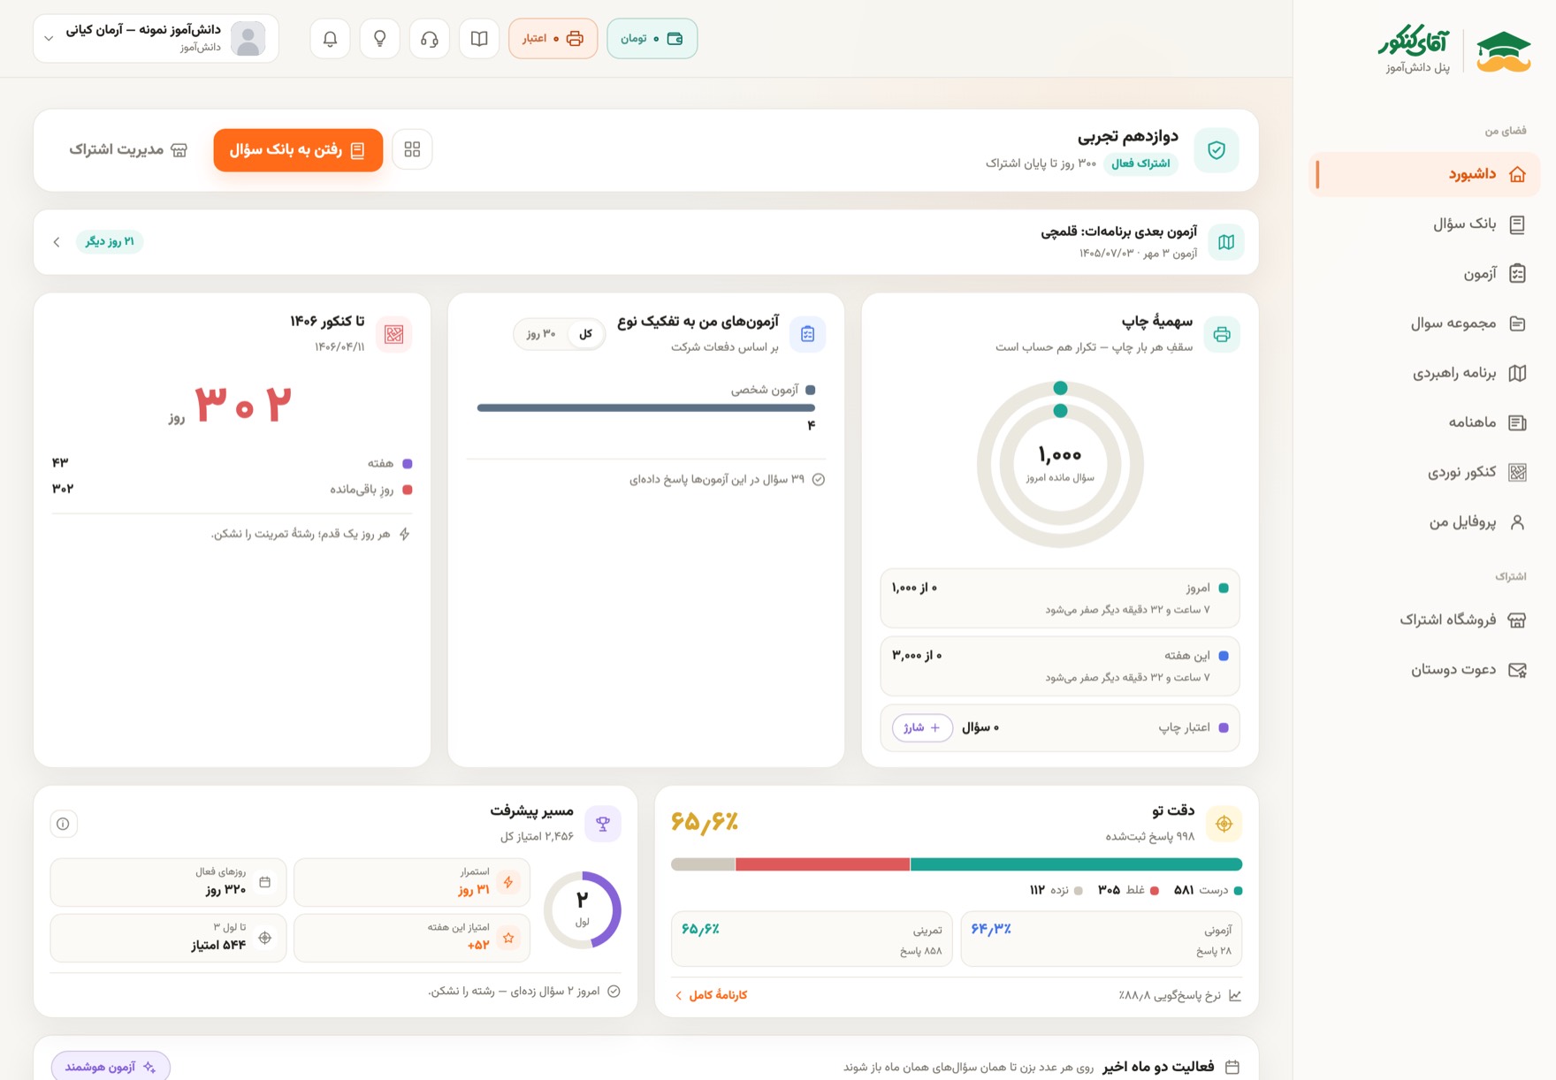Click the lightning icon in the استمرار tile
Image resolution: width=1556 pixels, height=1080 pixels.
click(x=508, y=882)
